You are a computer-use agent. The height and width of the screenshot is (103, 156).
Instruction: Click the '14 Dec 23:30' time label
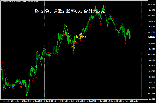(16, 101)
